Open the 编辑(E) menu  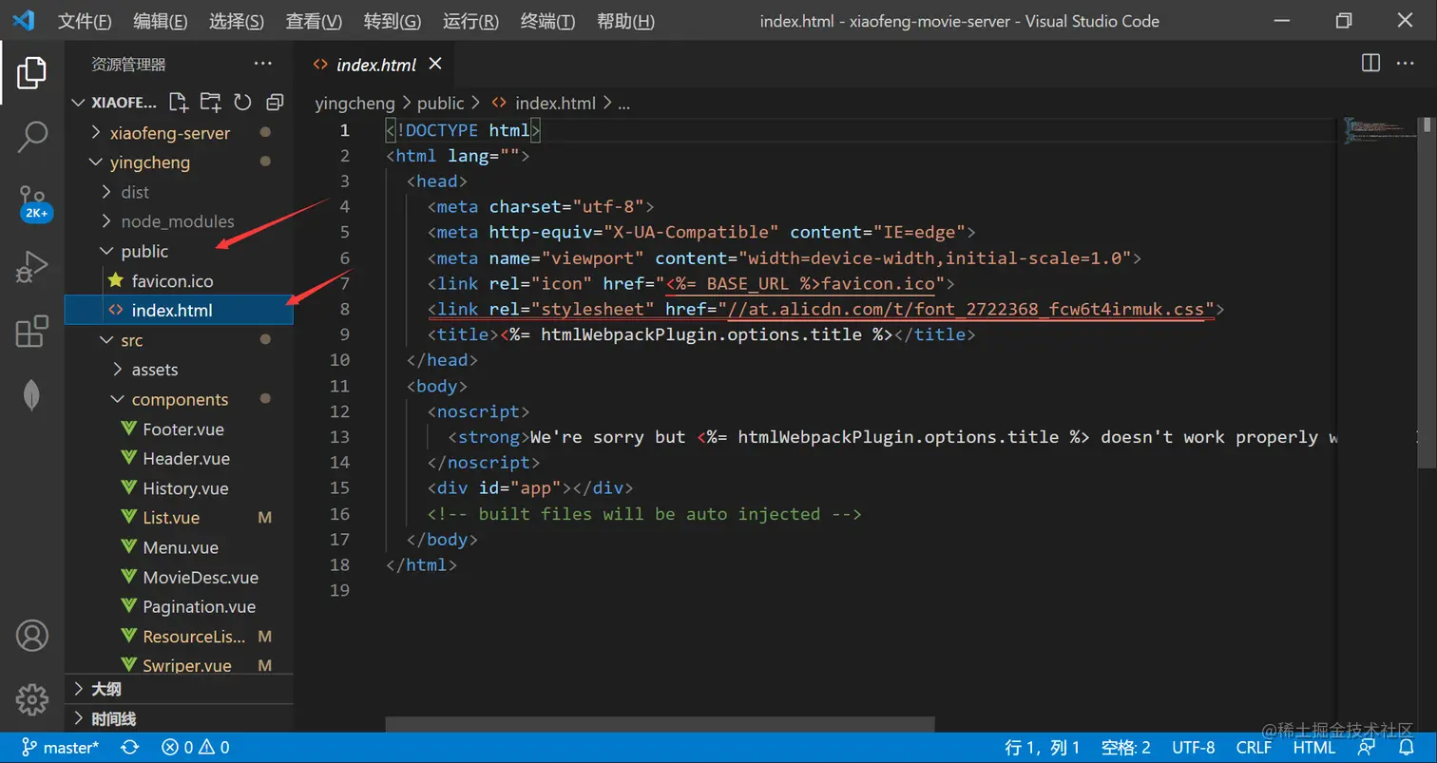pos(161,21)
